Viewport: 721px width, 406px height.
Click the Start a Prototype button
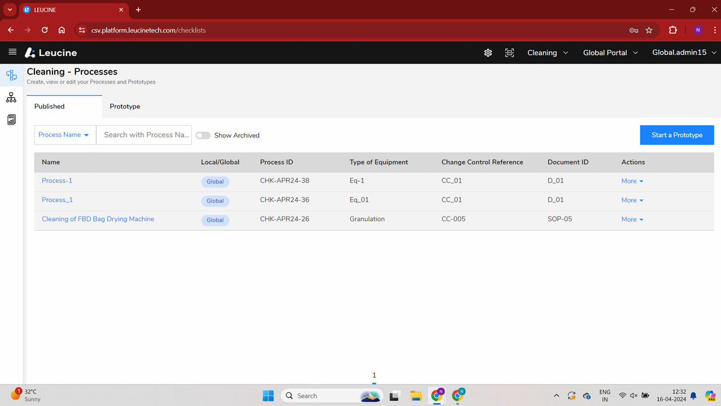click(677, 135)
